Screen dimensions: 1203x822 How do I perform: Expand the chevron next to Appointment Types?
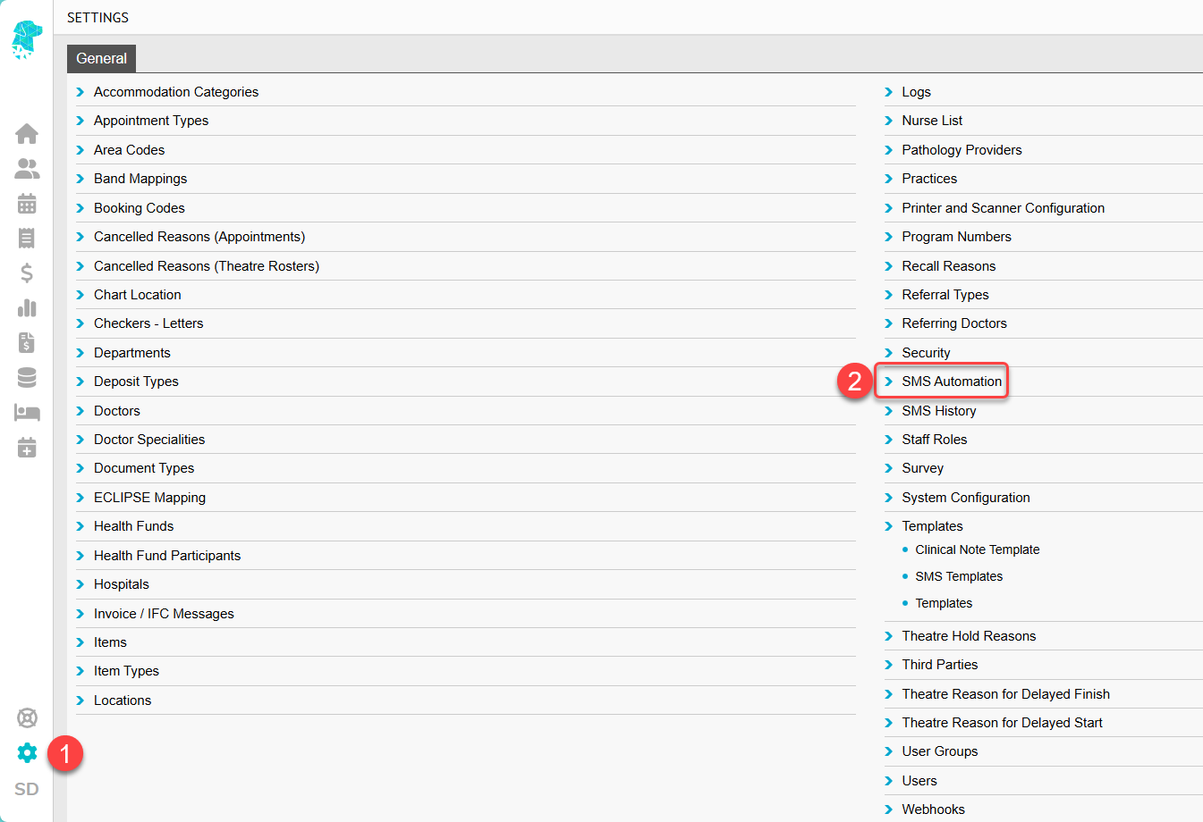pyautogui.click(x=80, y=121)
